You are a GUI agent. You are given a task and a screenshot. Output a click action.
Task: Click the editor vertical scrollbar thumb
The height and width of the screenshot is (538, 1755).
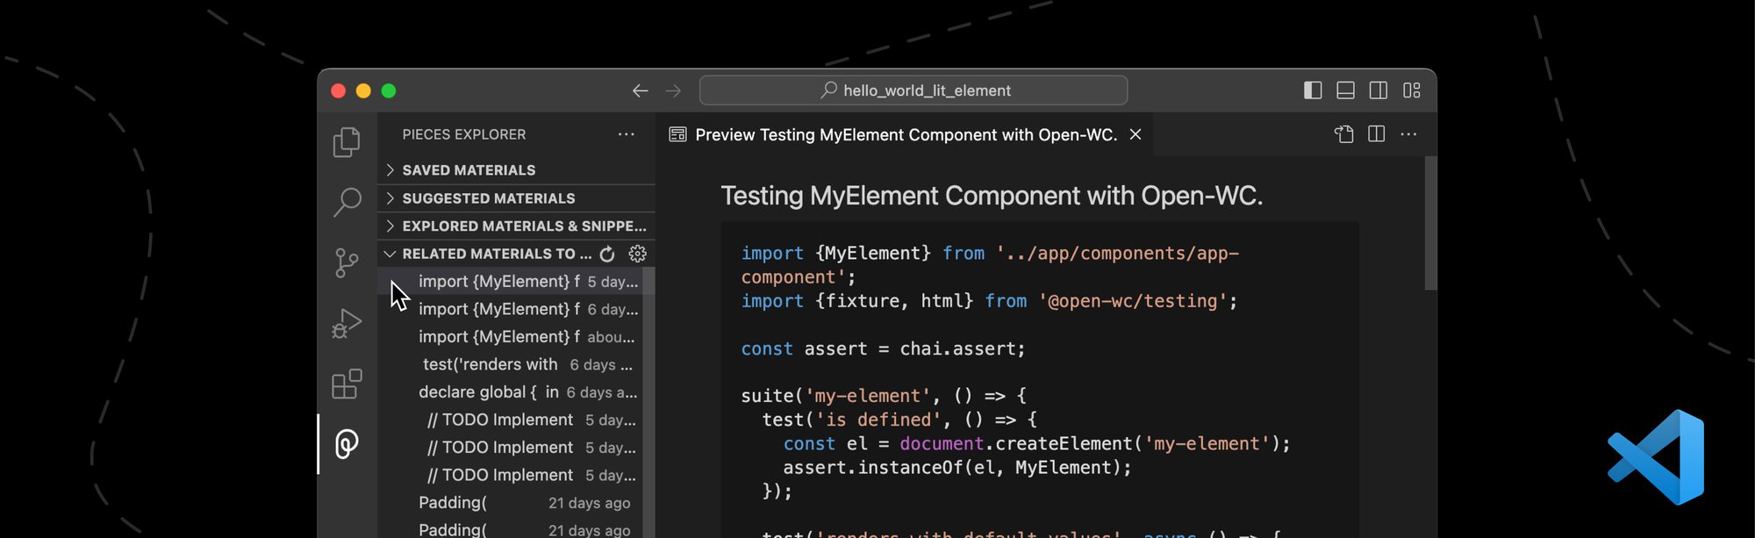(1430, 223)
